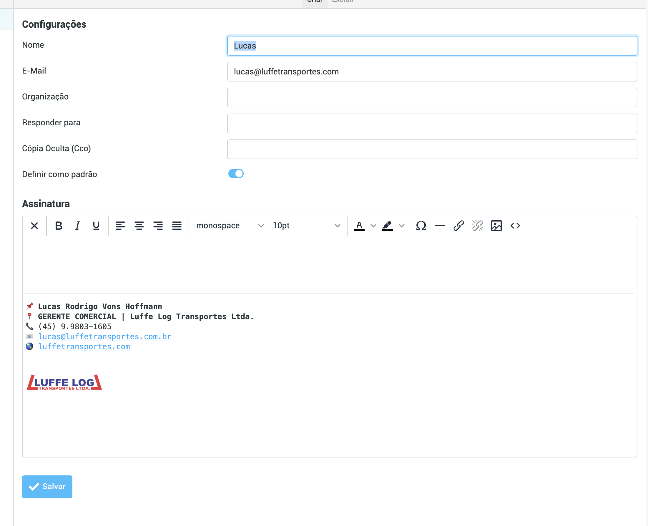The width and height of the screenshot is (648, 526).
Task: Insert horizontal line in signature
Action: pyautogui.click(x=440, y=226)
